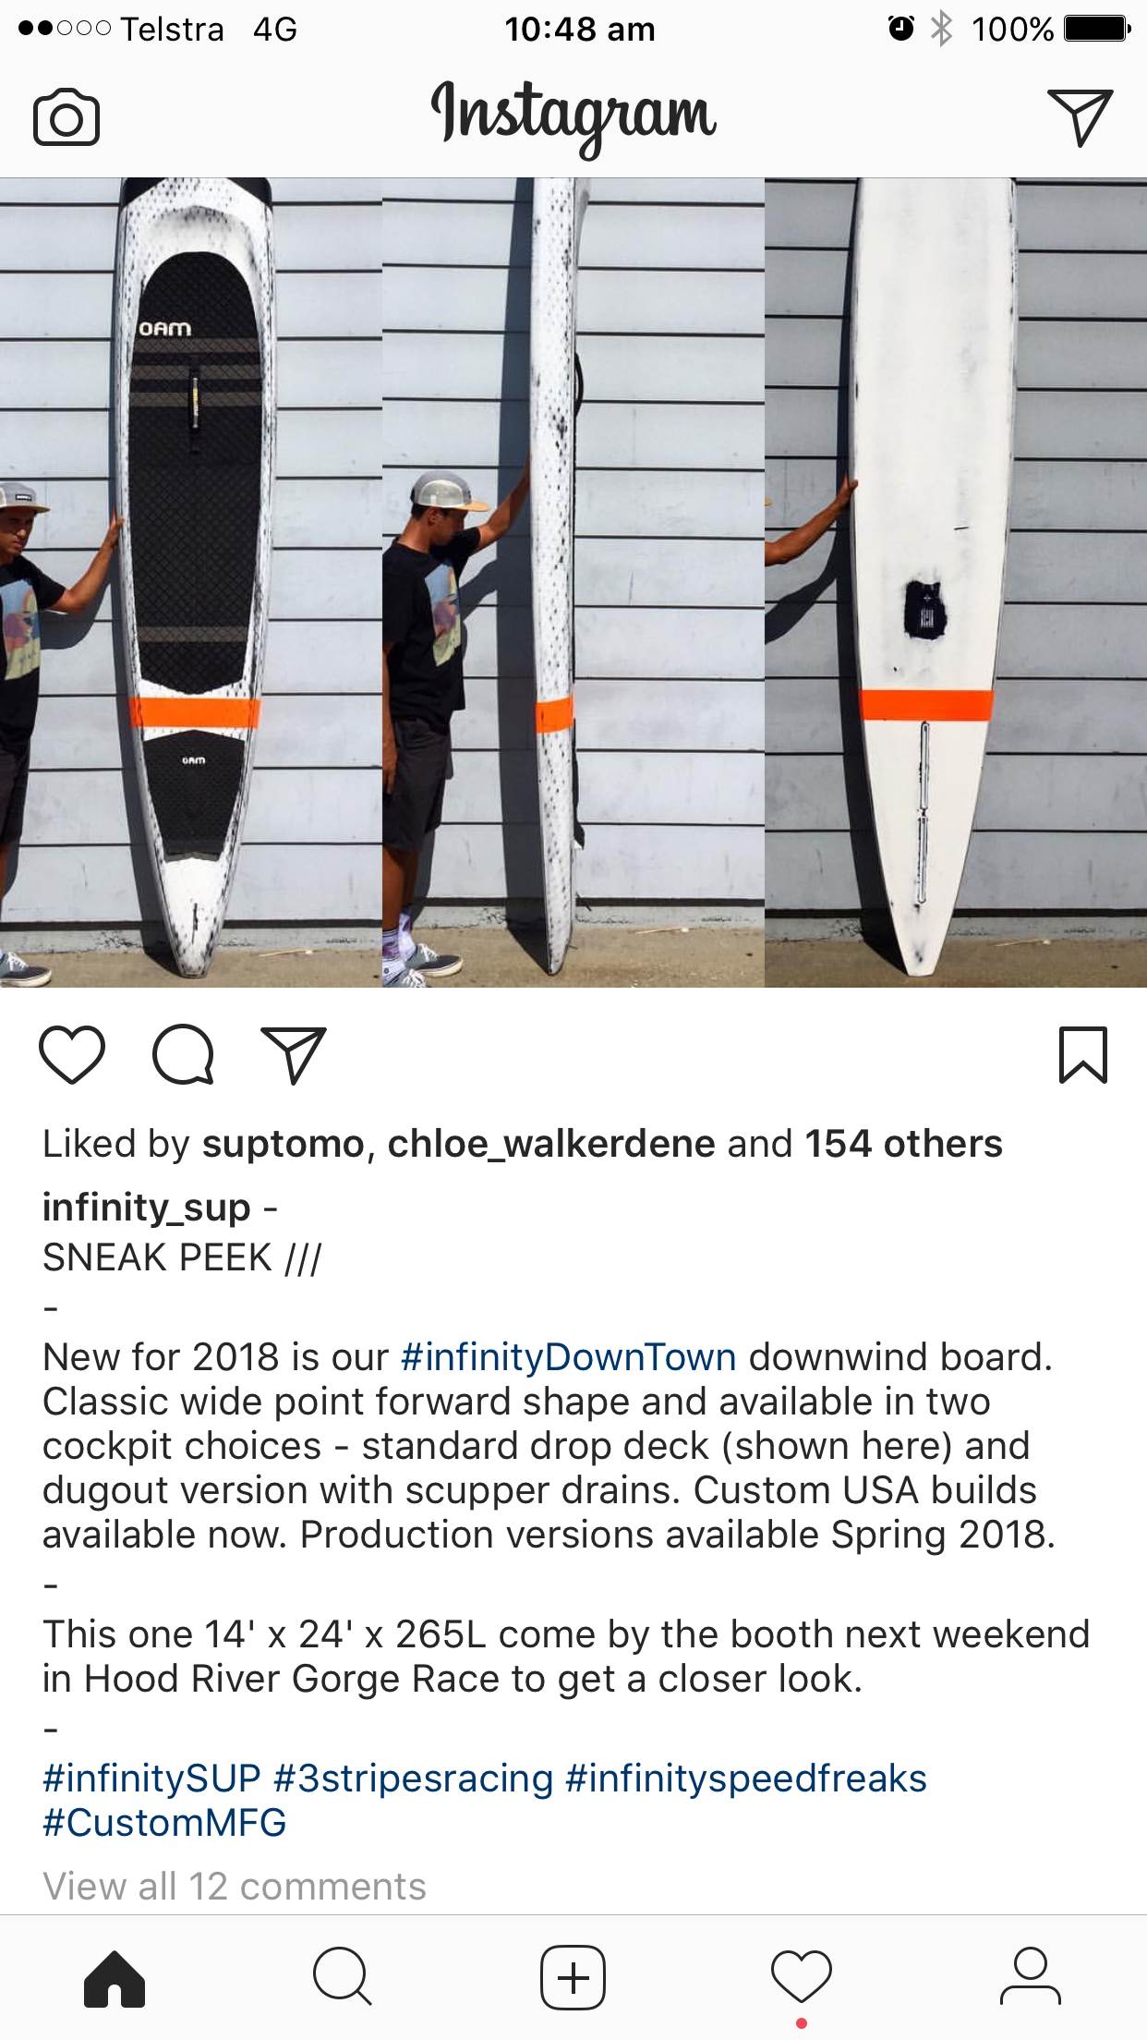
Task: Open direct messages paper plane icon
Action: (1080, 116)
